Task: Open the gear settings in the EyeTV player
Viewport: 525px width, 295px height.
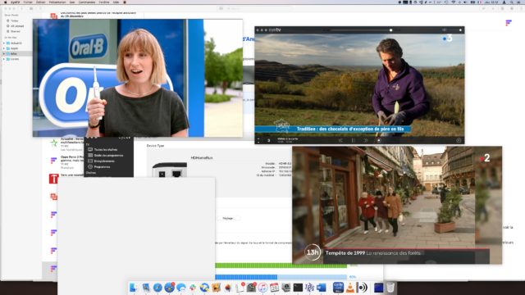Action: click(459, 140)
